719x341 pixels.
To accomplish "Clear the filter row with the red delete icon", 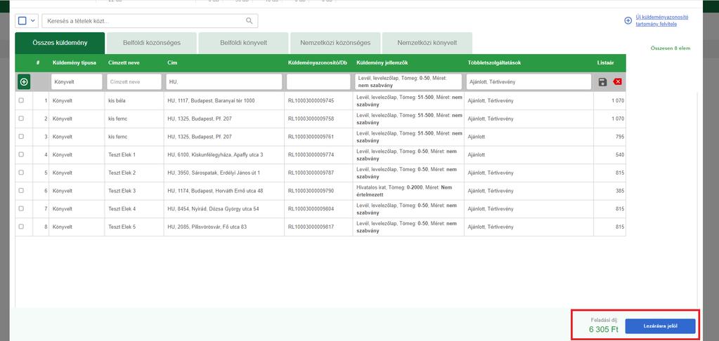I will click(x=617, y=82).
